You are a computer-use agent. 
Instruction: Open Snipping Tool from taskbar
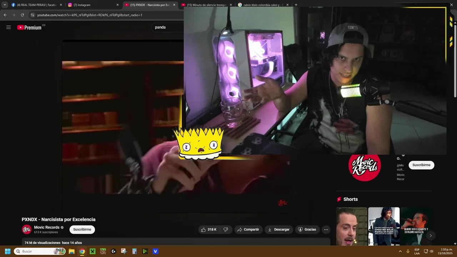(x=124, y=251)
